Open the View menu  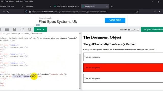point(6,1)
